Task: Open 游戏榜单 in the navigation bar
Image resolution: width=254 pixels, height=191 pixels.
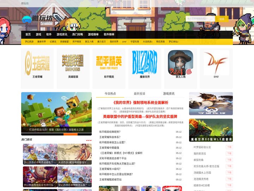Action: pyautogui.click(x=93, y=34)
